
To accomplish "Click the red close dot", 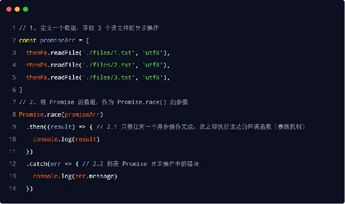I will [9, 9].
